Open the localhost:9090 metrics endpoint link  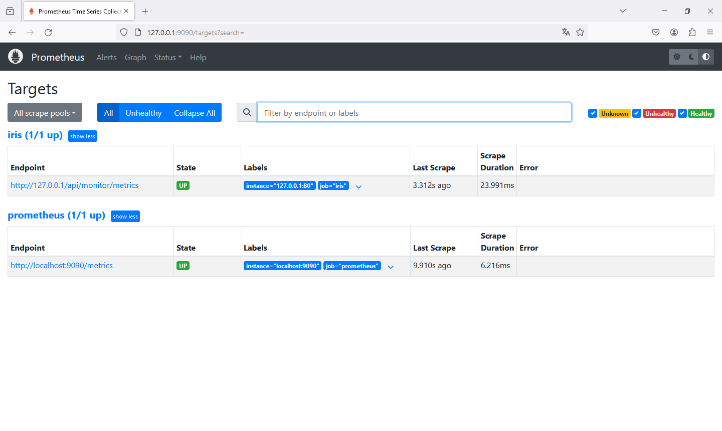click(62, 266)
